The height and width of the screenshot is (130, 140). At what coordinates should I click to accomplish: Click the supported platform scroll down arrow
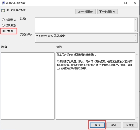(x=135, y=41)
